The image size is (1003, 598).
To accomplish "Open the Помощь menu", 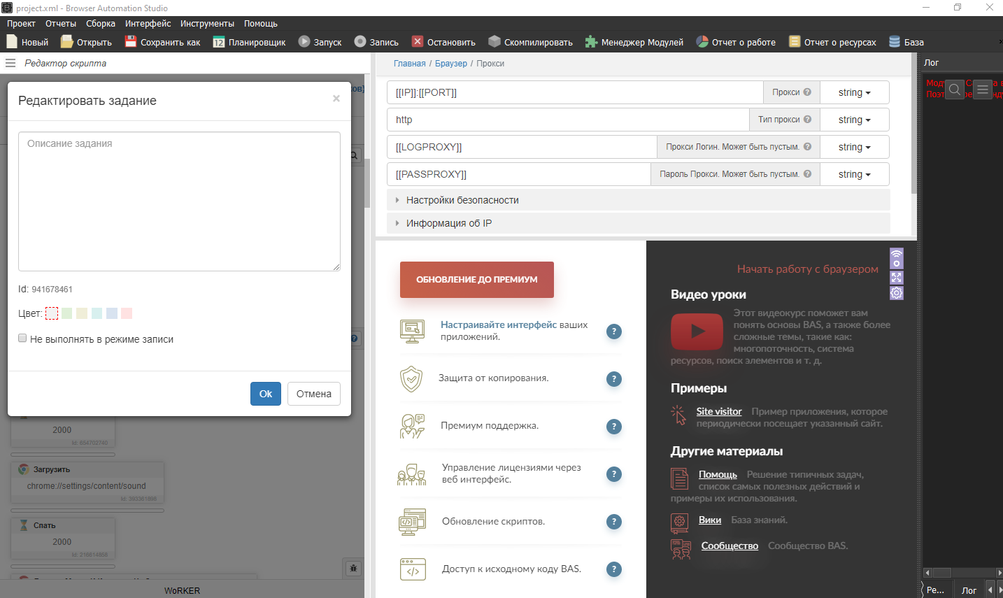I will (261, 23).
